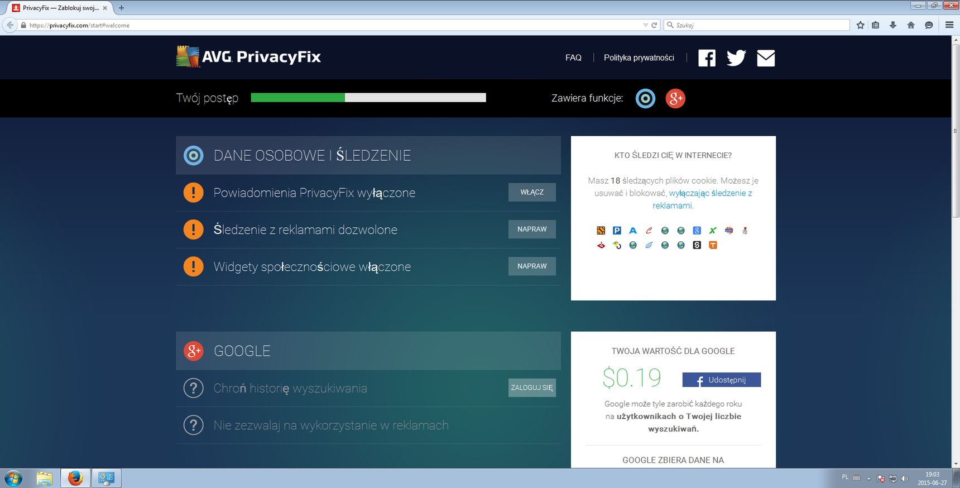Show hidden tray icons arrow in taskbar
The height and width of the screenshot is (488, 960).
click(x=868, y=479)
